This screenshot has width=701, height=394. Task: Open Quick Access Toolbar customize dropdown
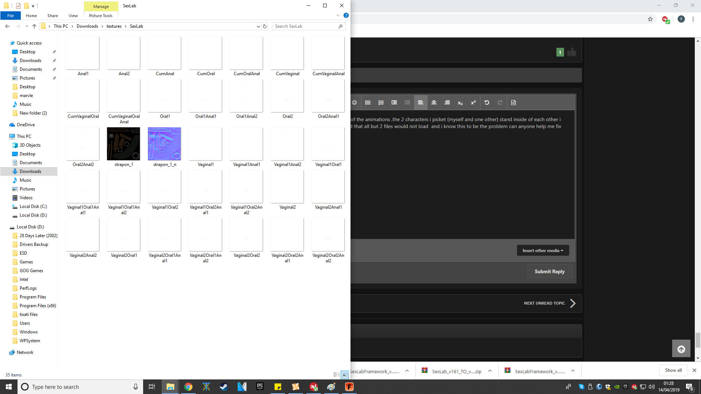[33, 6]
